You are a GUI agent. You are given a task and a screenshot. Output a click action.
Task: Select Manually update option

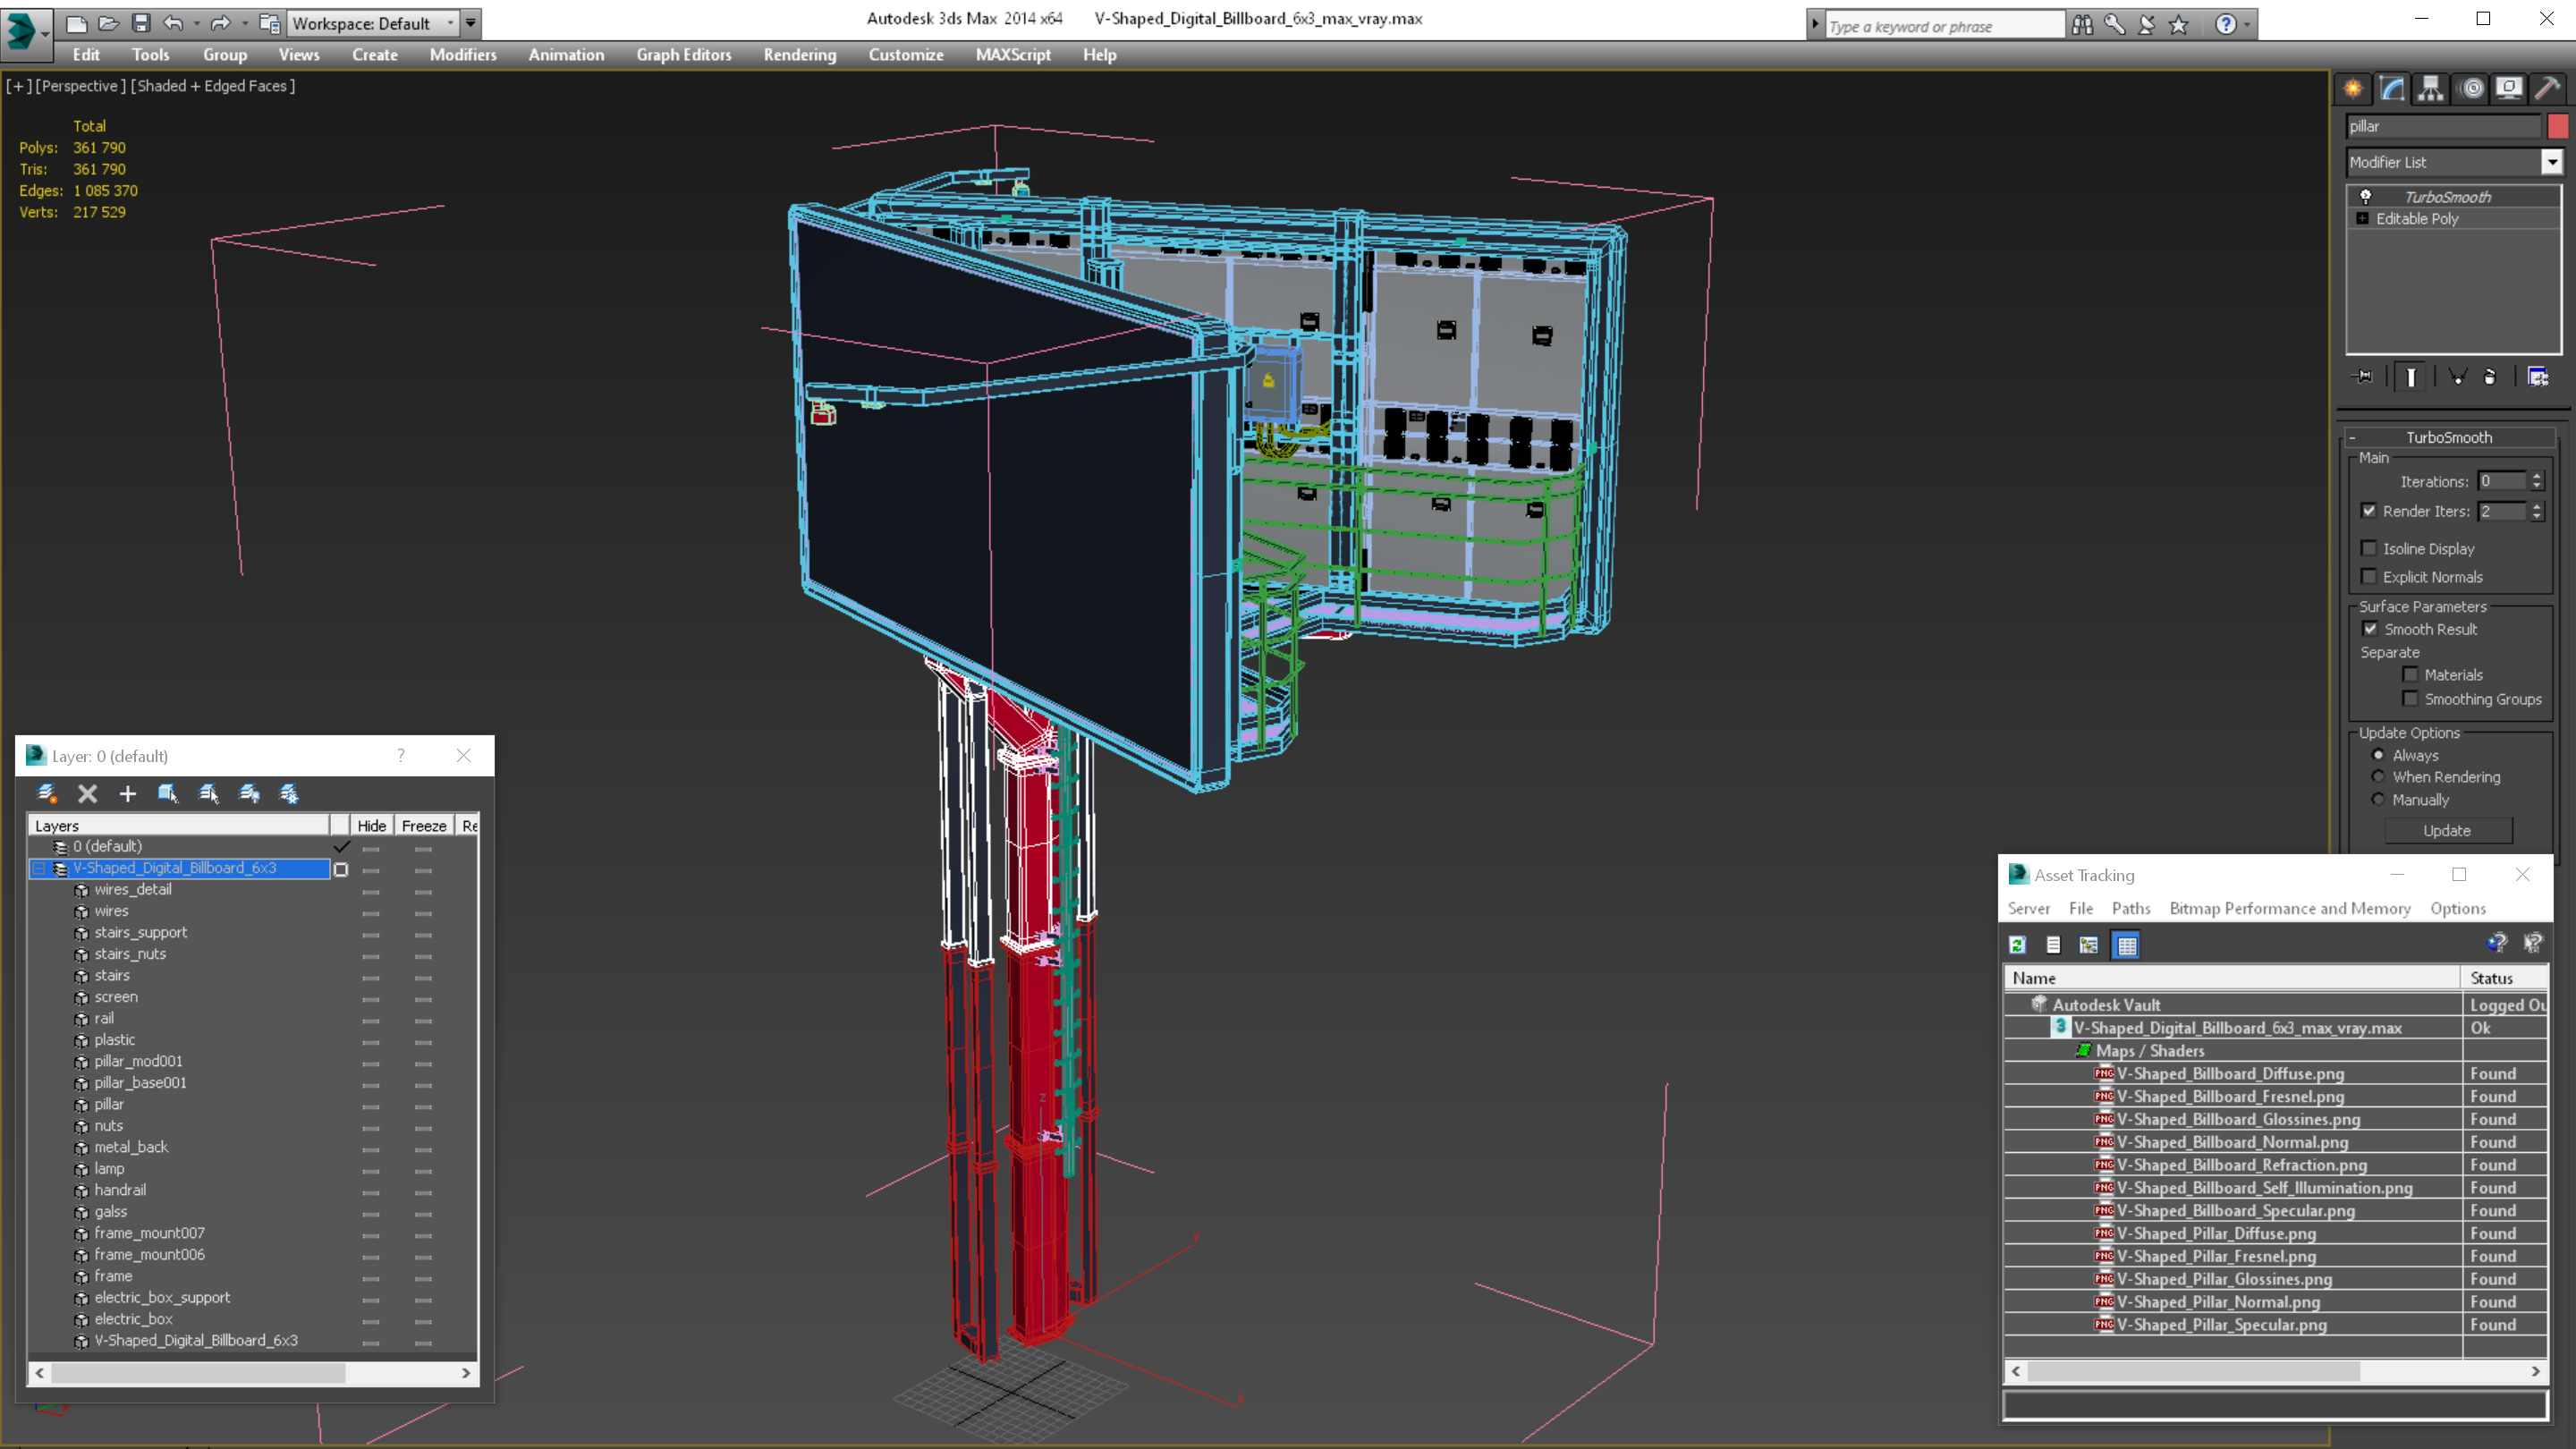coord(2379,799)
